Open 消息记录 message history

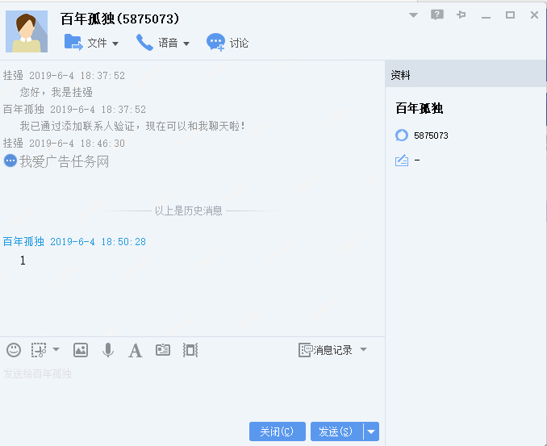(325, 350)
